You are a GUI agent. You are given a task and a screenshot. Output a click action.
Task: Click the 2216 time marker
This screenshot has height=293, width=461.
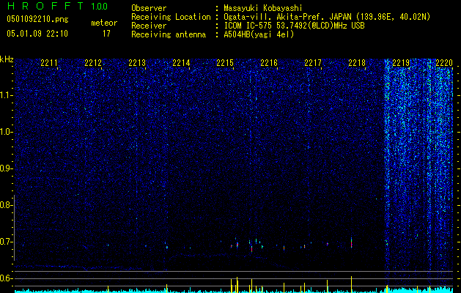(x=269, y=63)
